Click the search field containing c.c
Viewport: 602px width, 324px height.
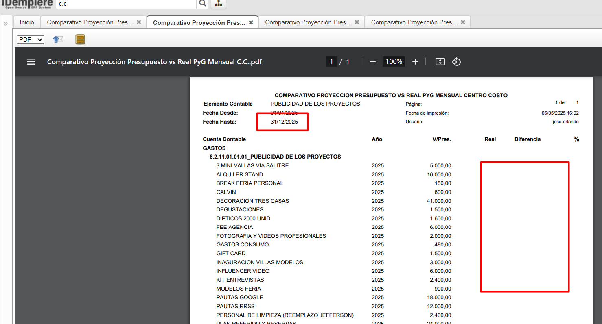(126, 4)
